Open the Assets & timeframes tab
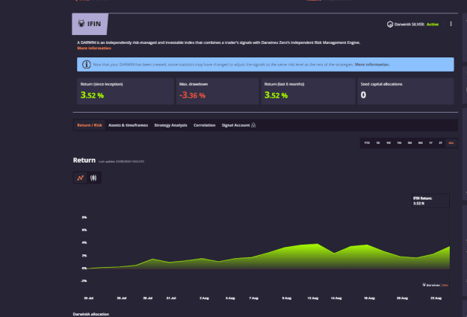This screenshot has width=467, height=317. click(128, 125)
